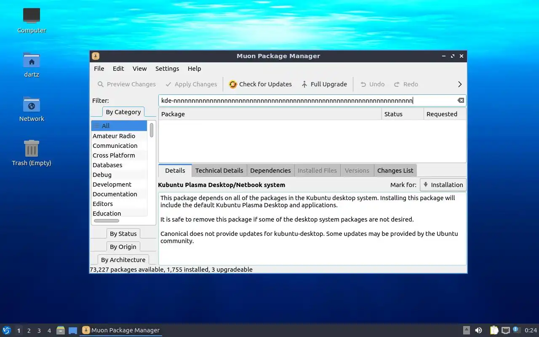
Task: Click the removable media eject tray icon
Action: click(x=466, y=330)
